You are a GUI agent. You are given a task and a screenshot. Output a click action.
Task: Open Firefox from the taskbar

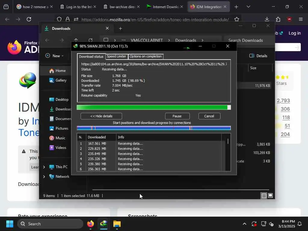click(91, 224)
